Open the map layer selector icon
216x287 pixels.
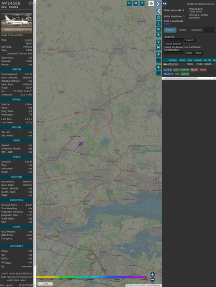(151, 3)
